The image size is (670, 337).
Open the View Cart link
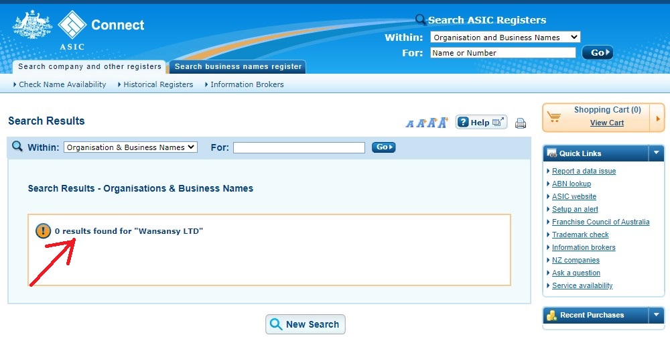pos(607,123)
